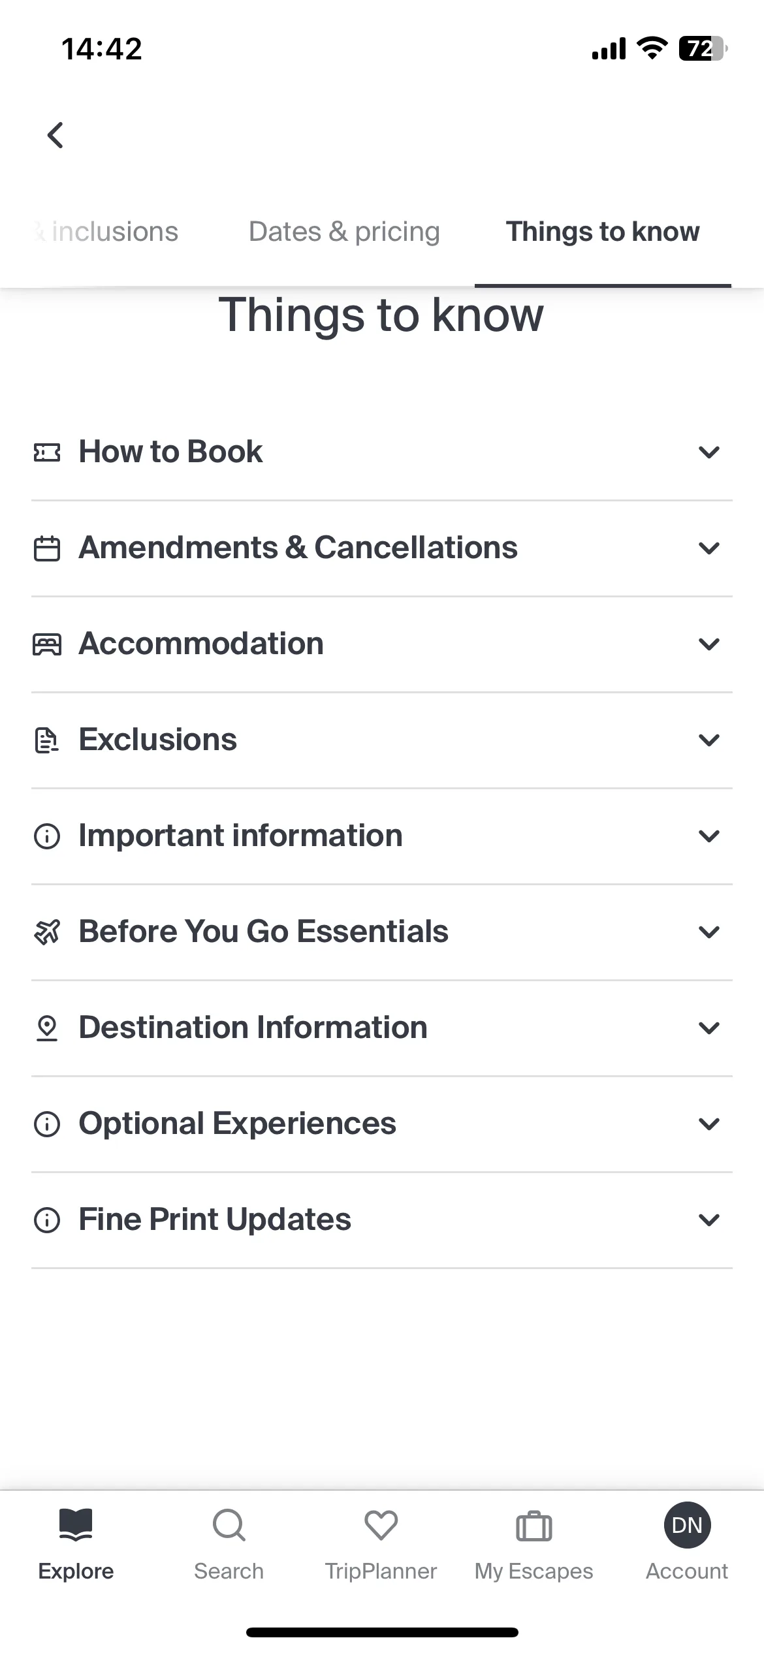Screen dimensions: 764x1653
Task: Expand How to Book chevron
Action: pos(709,452)
